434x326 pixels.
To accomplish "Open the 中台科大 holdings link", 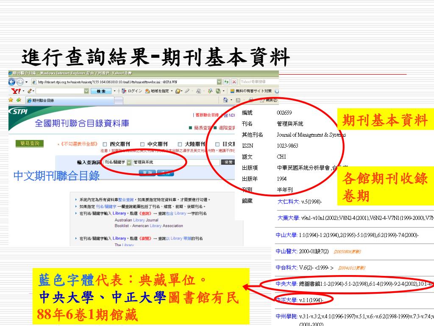I will click(287, 267).
